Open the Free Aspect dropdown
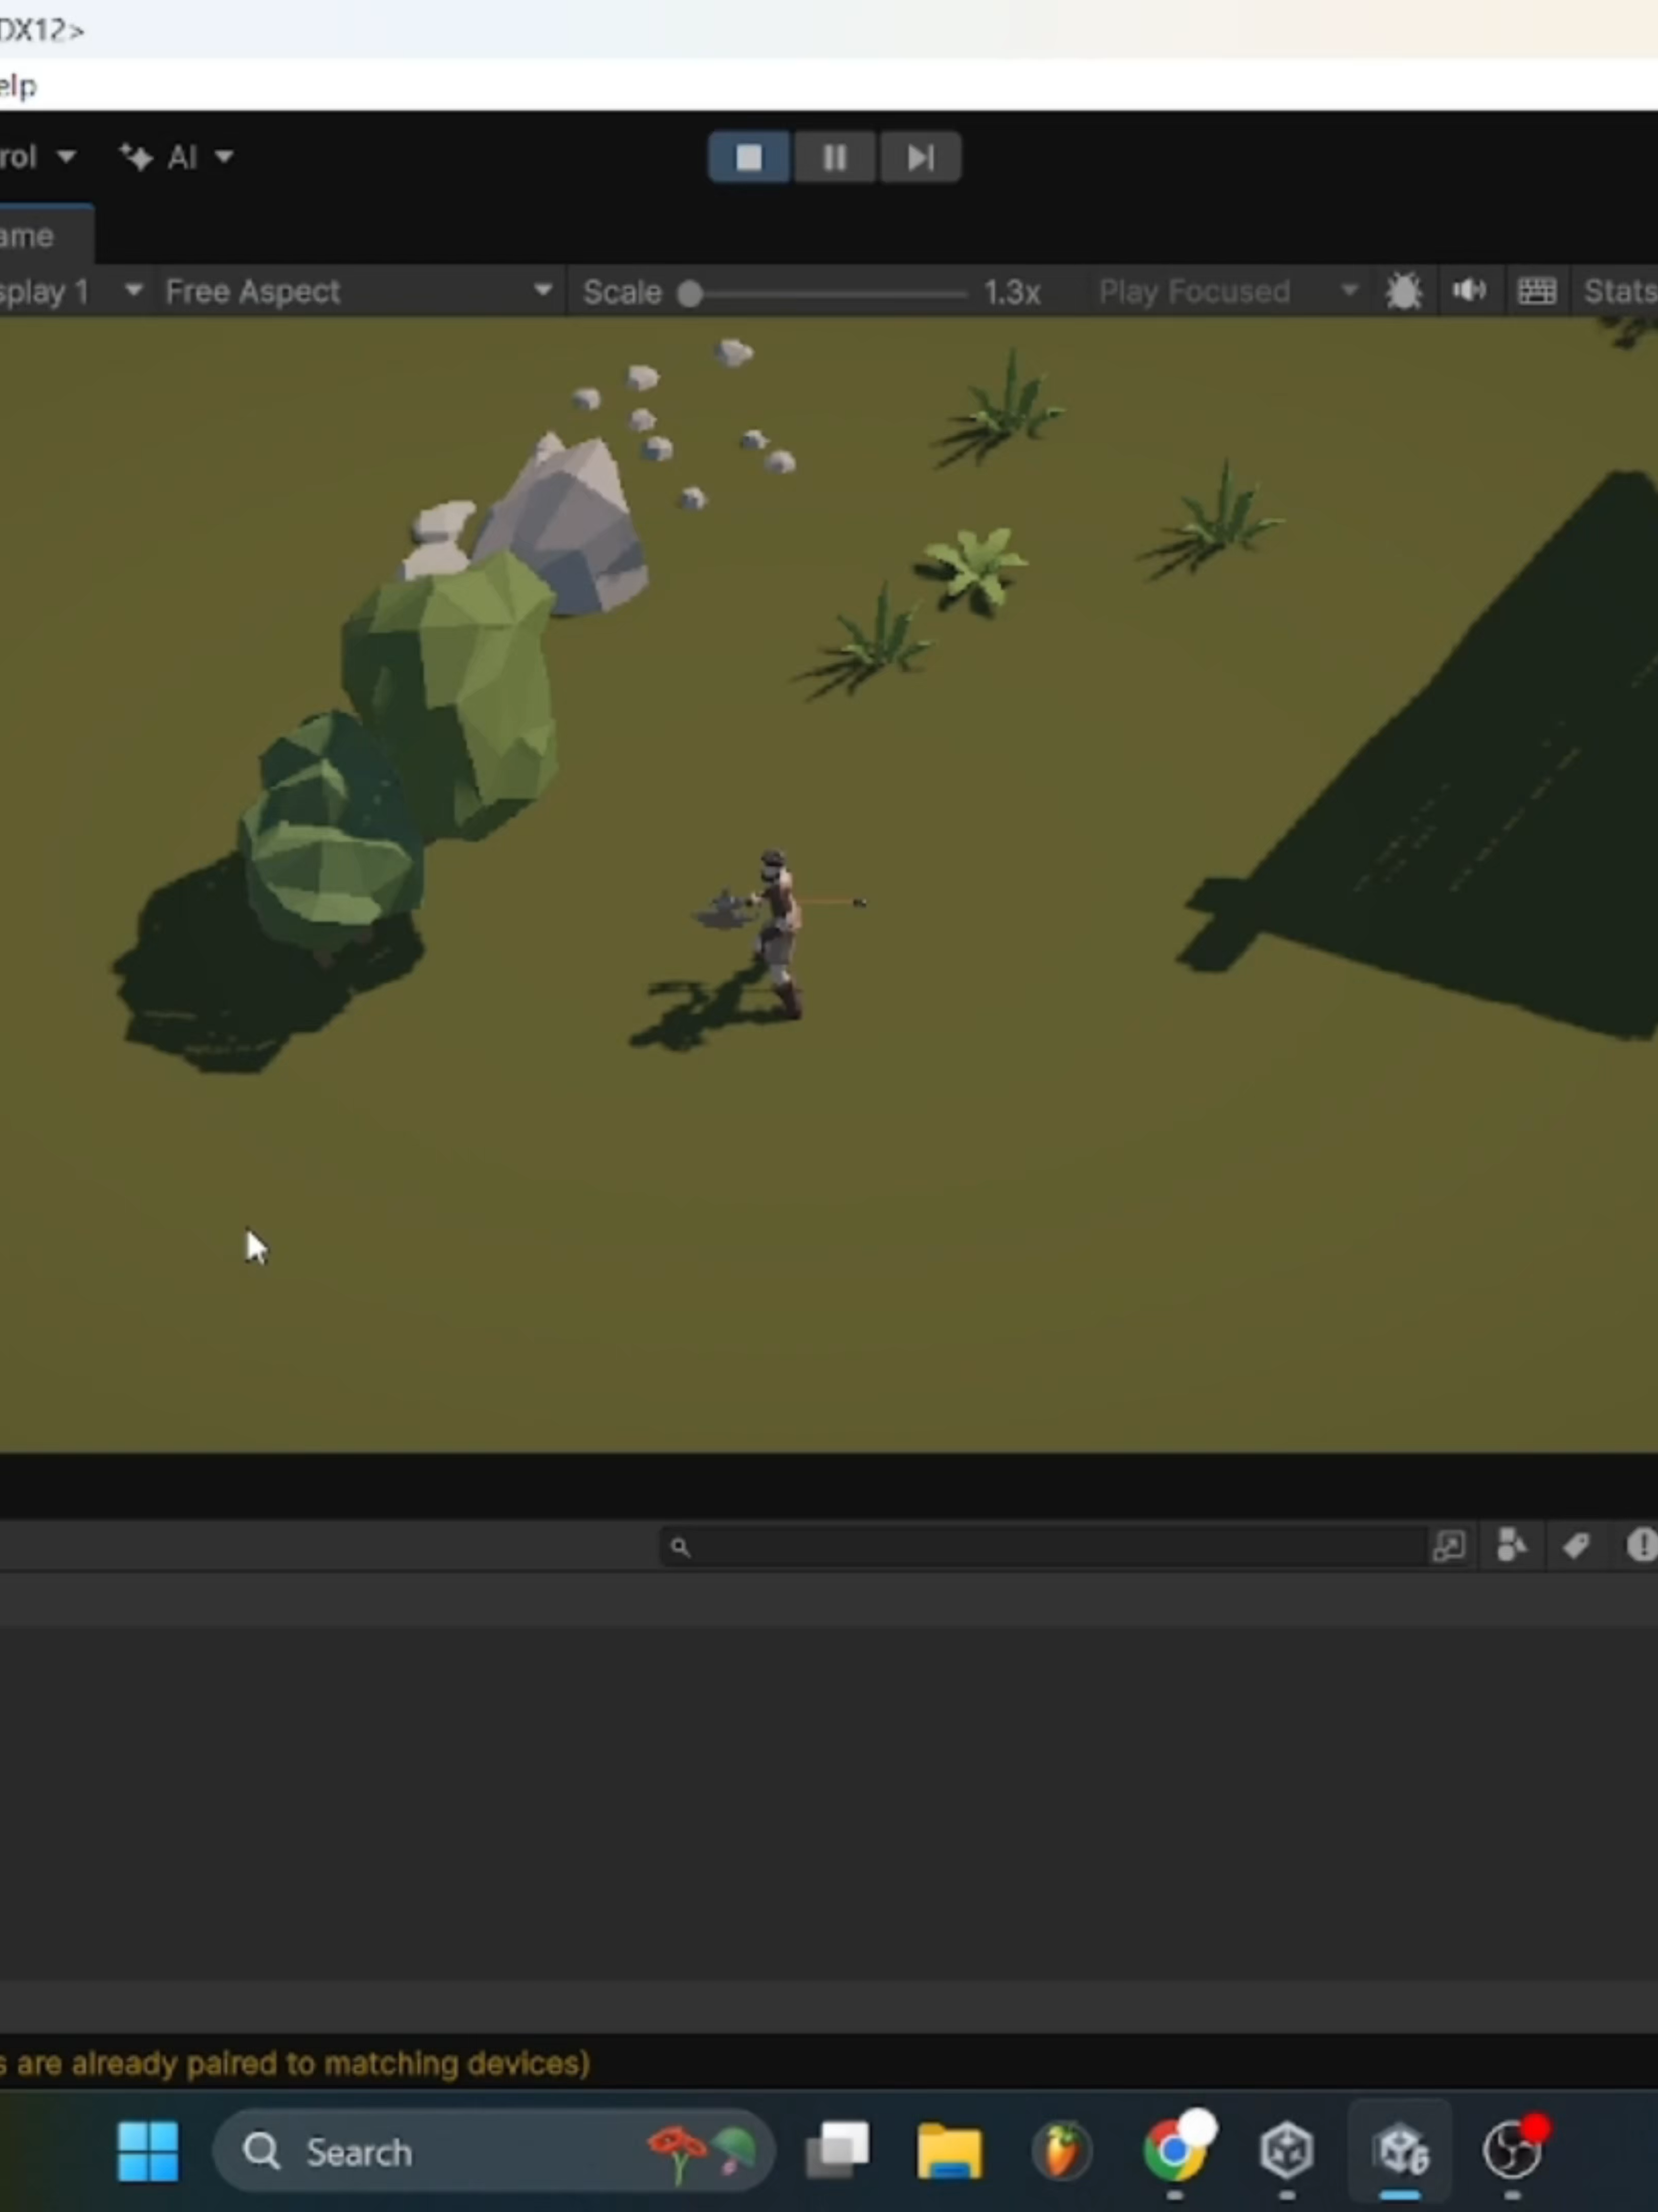 [x=357, y=292]
